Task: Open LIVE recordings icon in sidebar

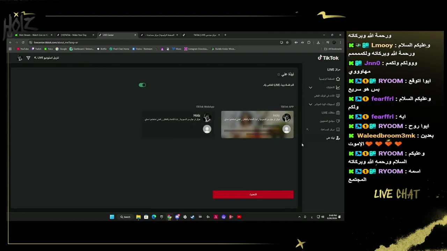Action: tap(338, 104)
